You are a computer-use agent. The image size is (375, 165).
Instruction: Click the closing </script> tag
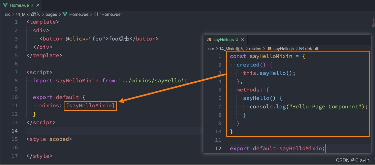click(x=41, y=122)
